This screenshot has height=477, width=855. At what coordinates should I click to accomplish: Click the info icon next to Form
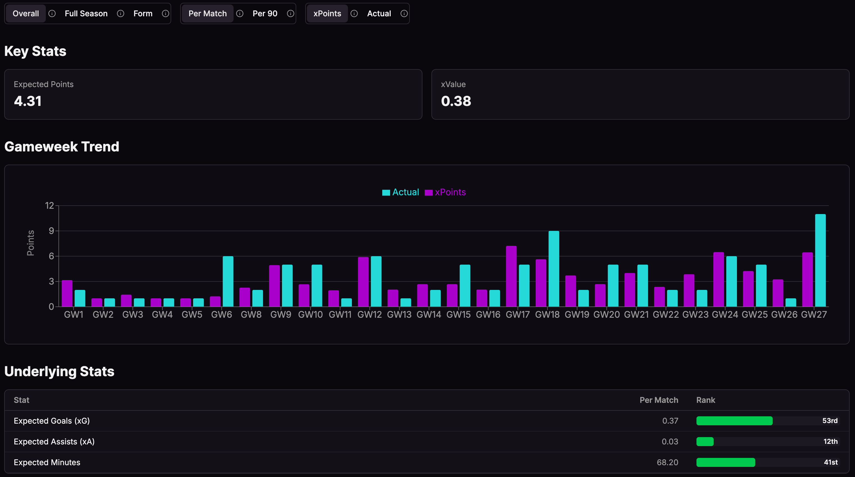click(165, 13)
